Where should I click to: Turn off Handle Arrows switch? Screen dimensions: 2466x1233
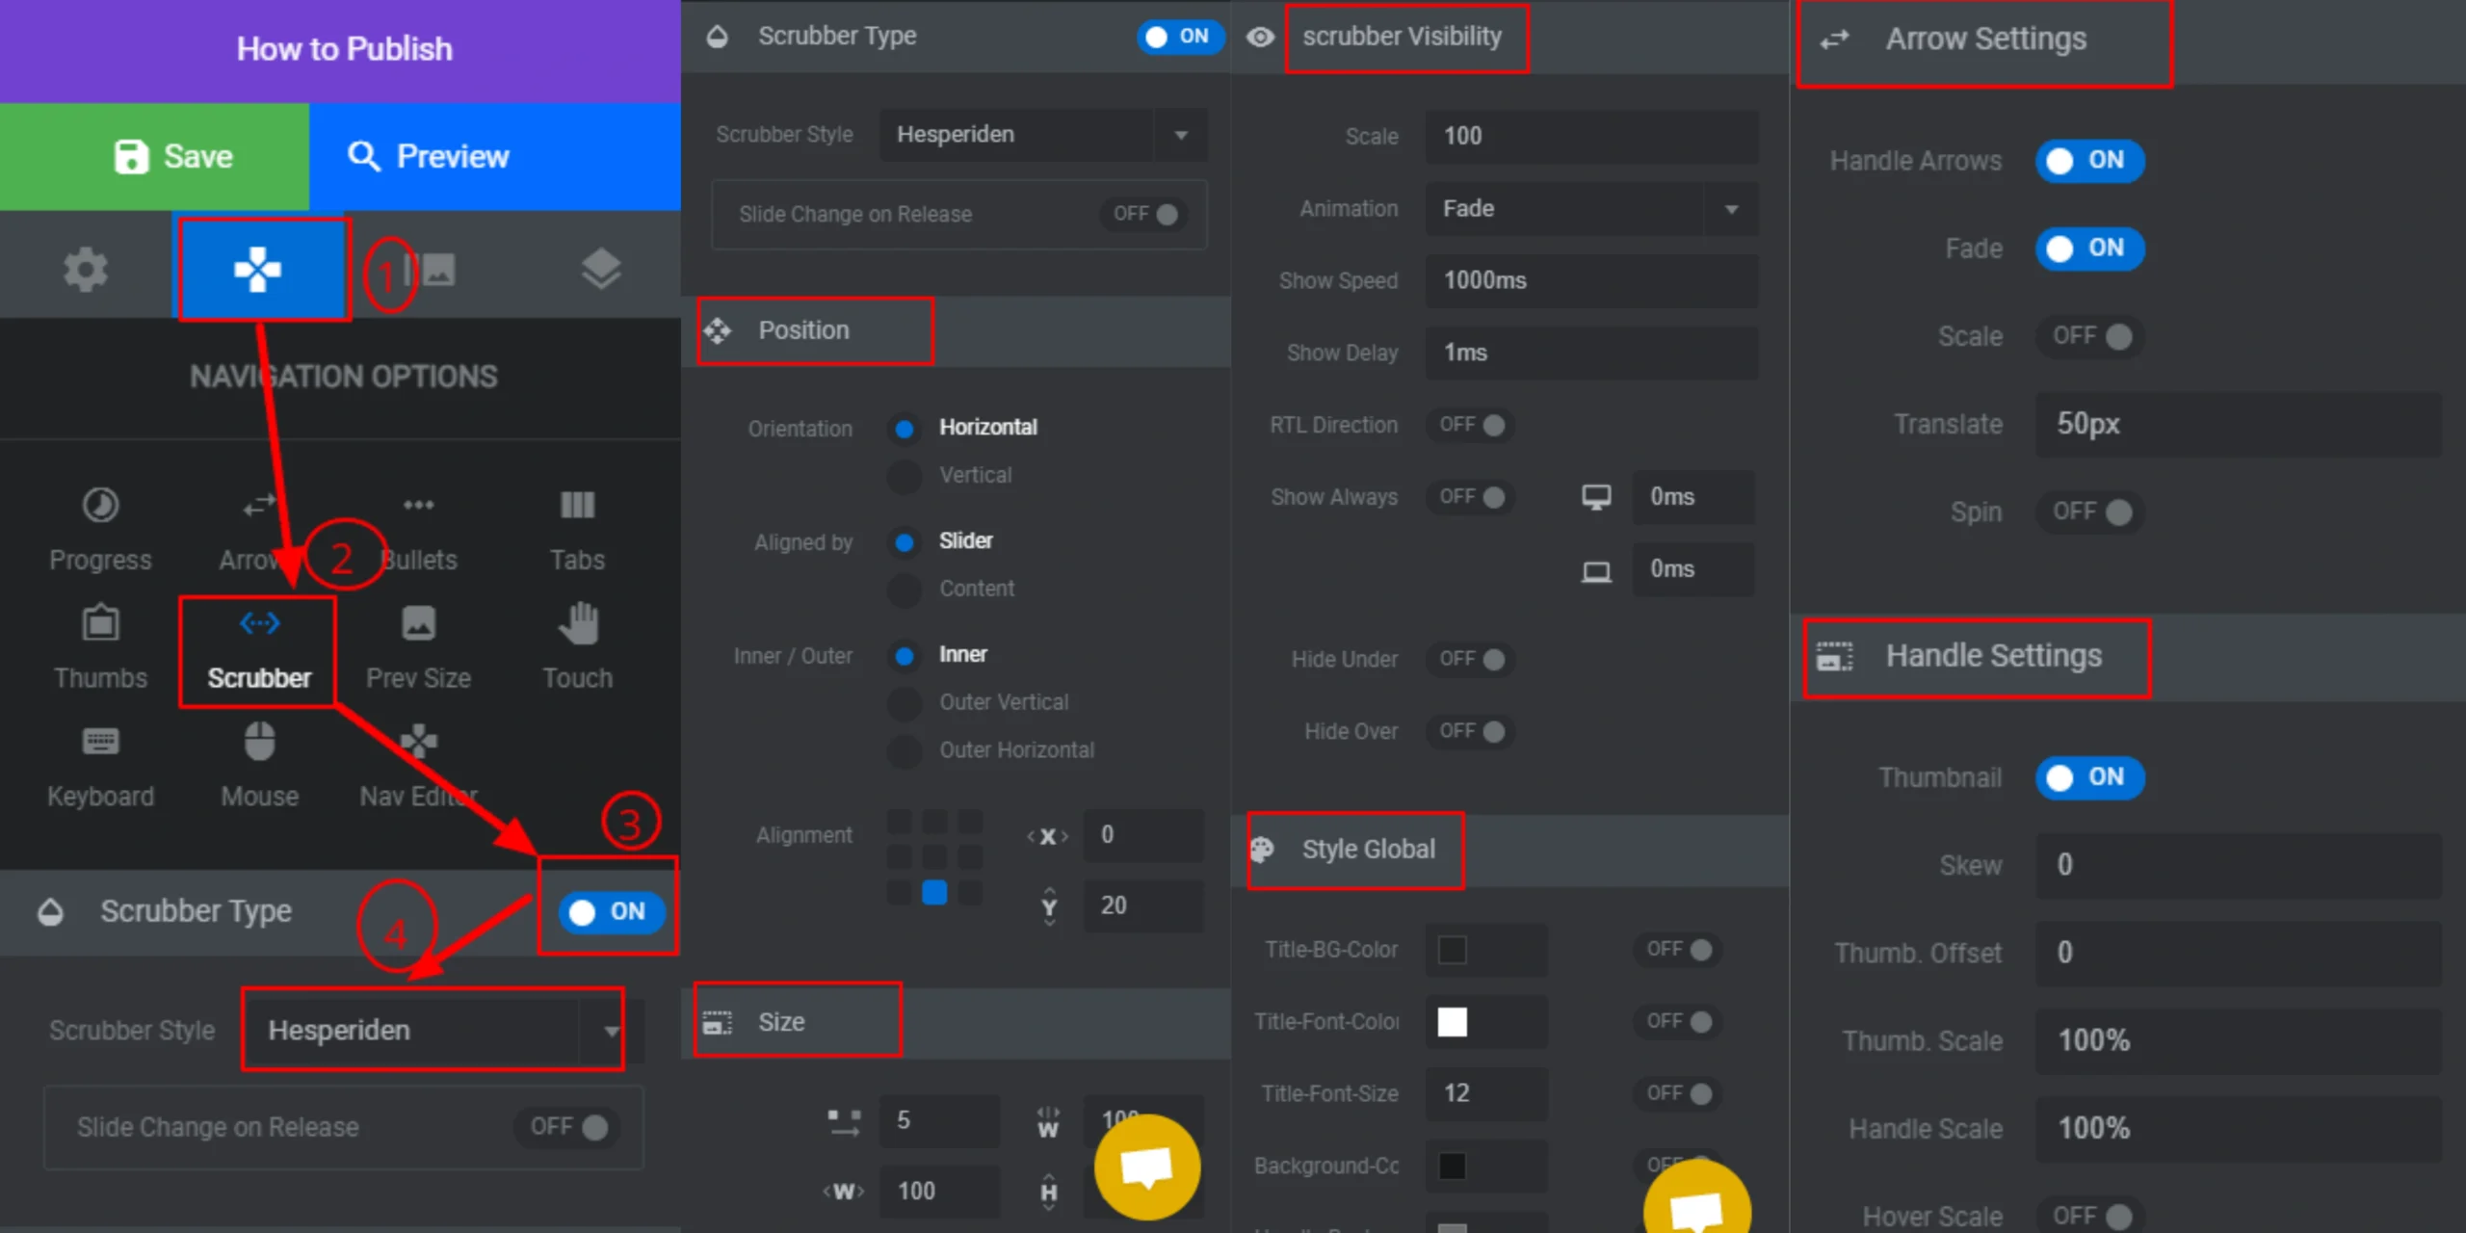[x=2089, y=160]
